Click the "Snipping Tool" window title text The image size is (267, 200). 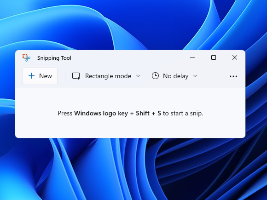coord(54,58)
